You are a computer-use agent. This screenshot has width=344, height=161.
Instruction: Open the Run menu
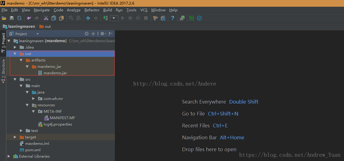(x=119, y=10)
